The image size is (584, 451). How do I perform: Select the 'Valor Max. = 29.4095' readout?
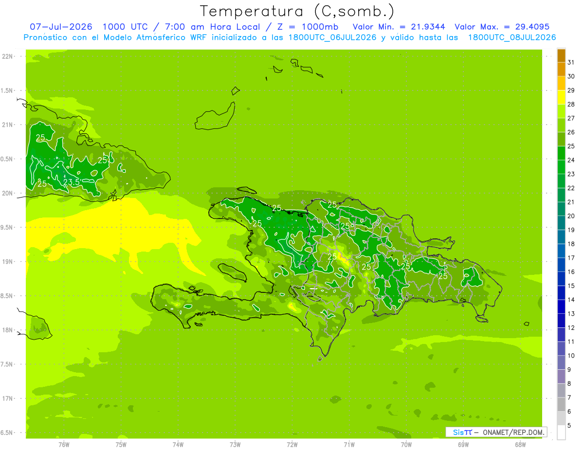point(502,27)
